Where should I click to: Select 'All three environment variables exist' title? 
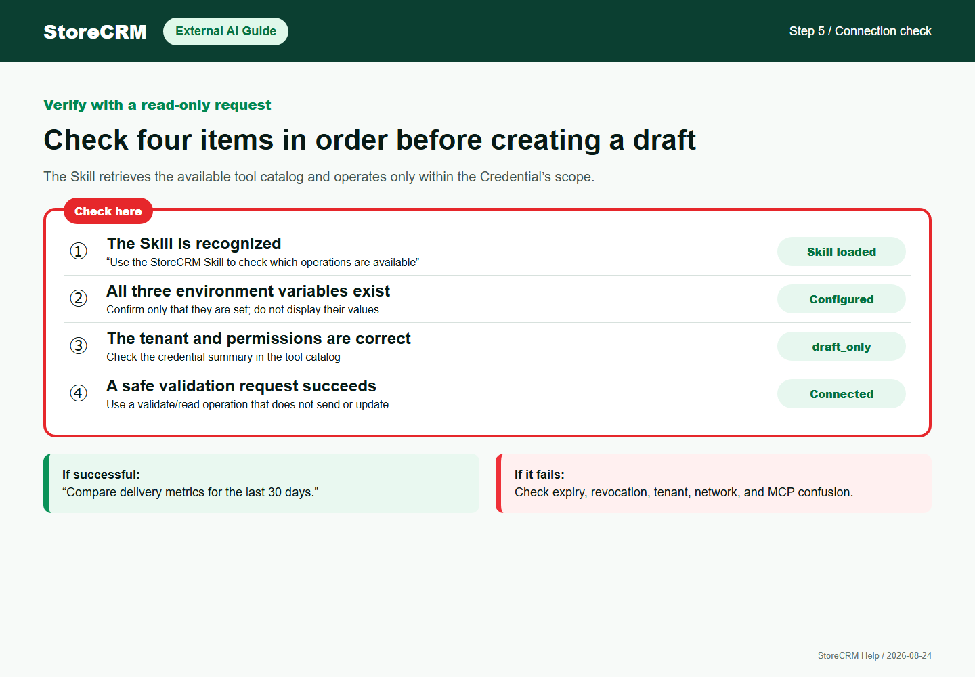pyautogui.click(x=248, y=291)
